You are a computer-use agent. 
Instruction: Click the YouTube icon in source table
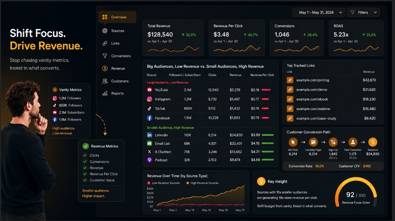149,90
